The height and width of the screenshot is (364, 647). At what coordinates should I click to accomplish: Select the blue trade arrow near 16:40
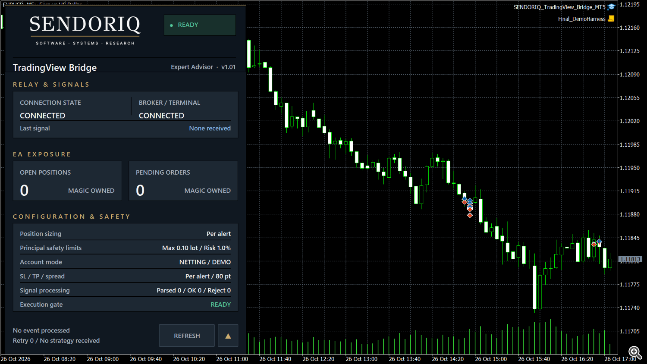[599, 242]
